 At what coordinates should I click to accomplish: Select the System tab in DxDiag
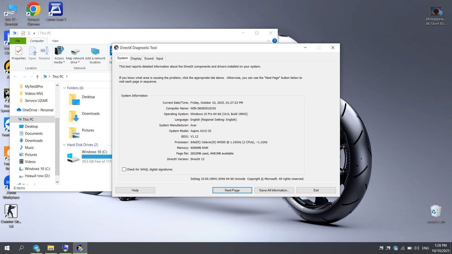pos(122,58)
